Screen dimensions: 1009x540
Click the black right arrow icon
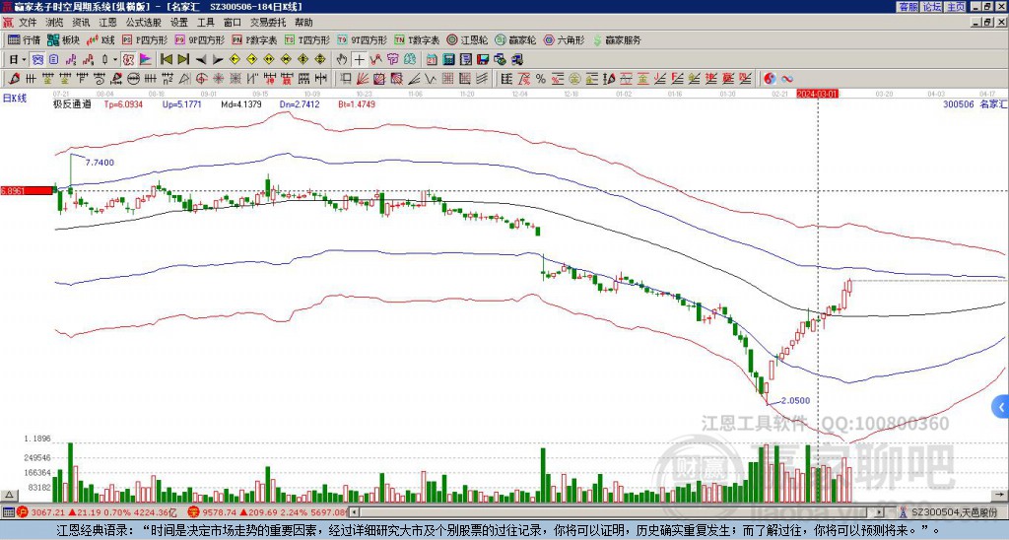tap(218, 60)
